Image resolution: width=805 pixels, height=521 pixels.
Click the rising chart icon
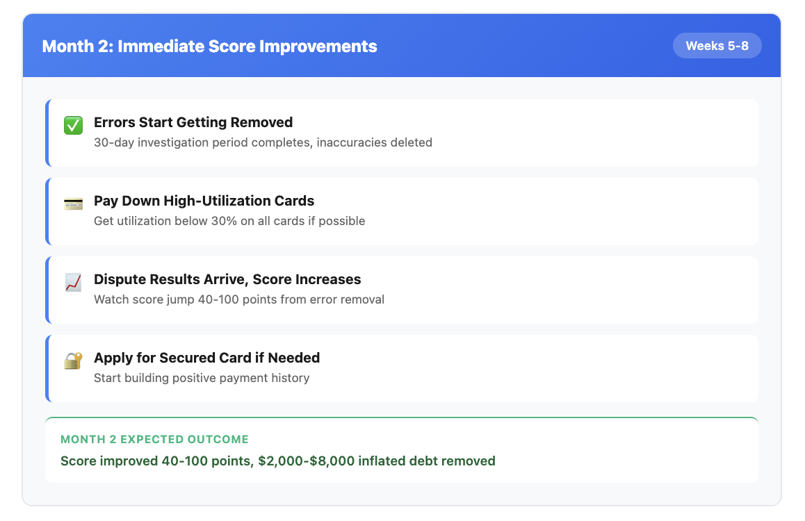click(74, 282)
